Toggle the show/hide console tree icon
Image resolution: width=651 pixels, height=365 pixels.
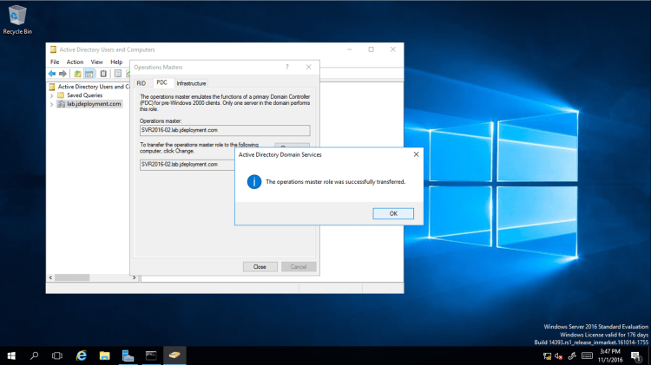[89, 74]
